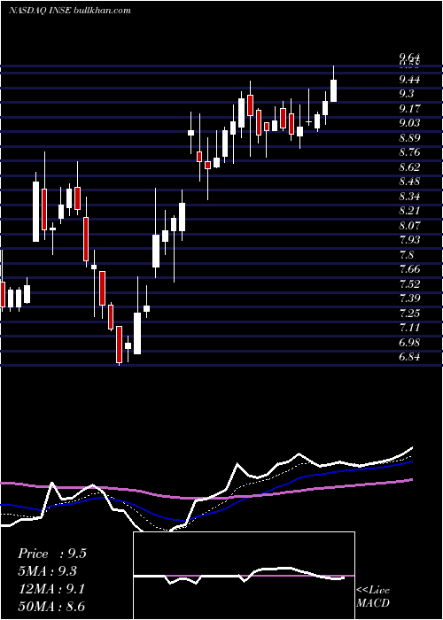This screenshot has width=443, height=620.
Task: Click the '50MA : 8.6' readout
Action: pyautogui.click(x=51, y=606)
